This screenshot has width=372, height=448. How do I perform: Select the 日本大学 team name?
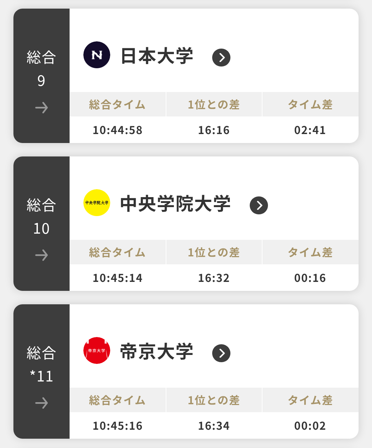click(x=157, y=56)
